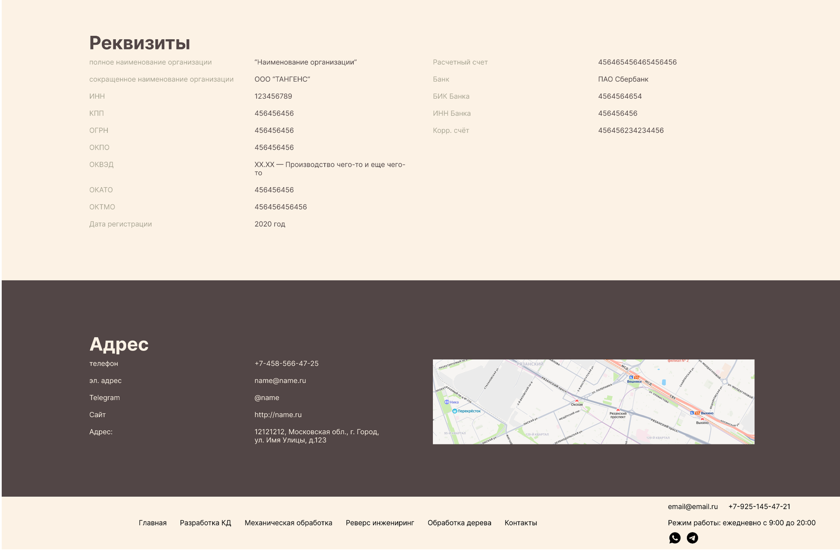This screenshot has width=840, height=560.
Task: Select the ОКТМО value 456456456456
Action: (281, 207)
